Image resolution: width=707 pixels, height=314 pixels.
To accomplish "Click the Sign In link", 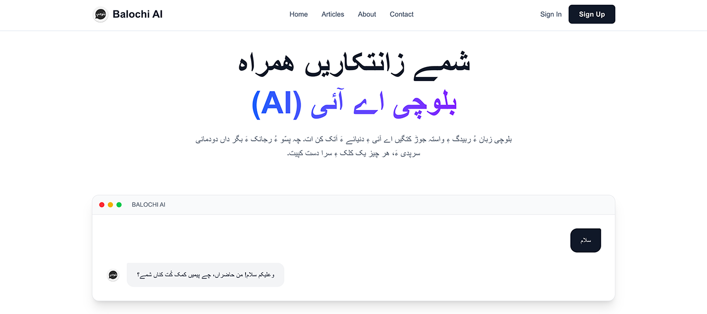I will (550, 14).
